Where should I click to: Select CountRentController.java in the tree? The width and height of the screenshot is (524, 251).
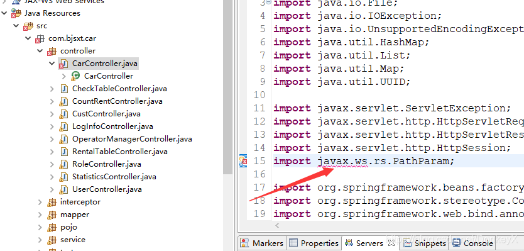coord(117,101)
